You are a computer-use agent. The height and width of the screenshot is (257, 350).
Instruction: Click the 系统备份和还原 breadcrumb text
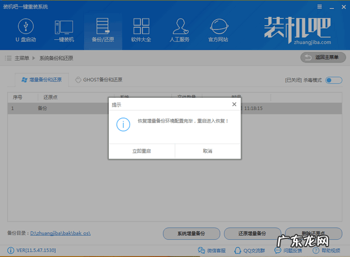point(56,58)
